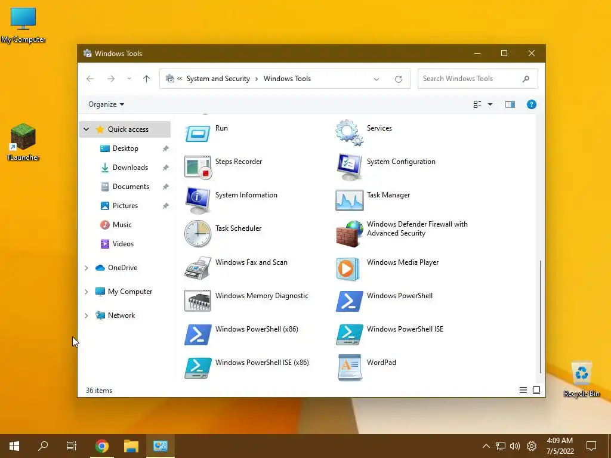Click System and Security breadcrumb

(x=218, y=79)
